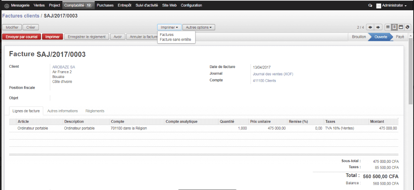Screen dimensions: 414x190
Task: Open the Ventes menu
Action: [39, 5]
